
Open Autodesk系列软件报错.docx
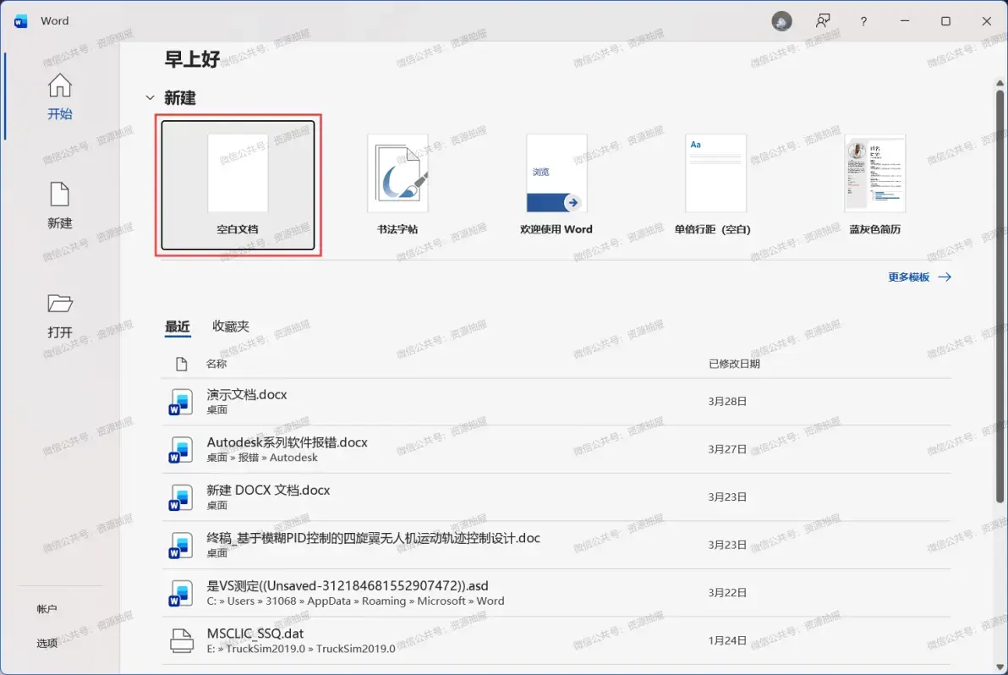pyautogui.click(x=556, y=449)
